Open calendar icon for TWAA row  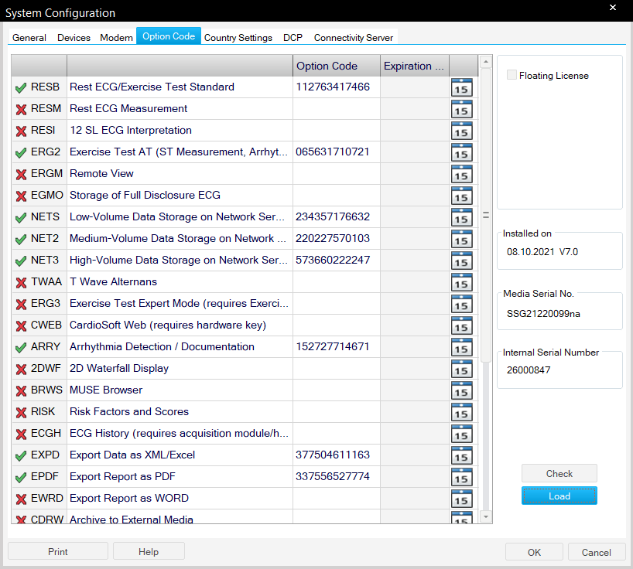tap(461, 282)
